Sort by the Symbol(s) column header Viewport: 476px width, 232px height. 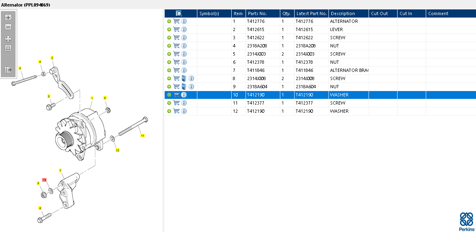tap(215, 13)
